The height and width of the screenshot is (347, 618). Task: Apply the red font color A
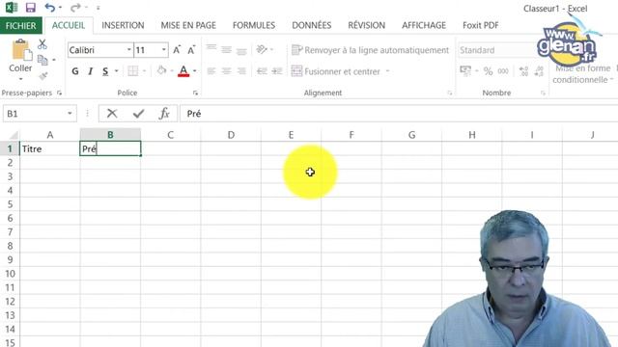coord(183,70)
